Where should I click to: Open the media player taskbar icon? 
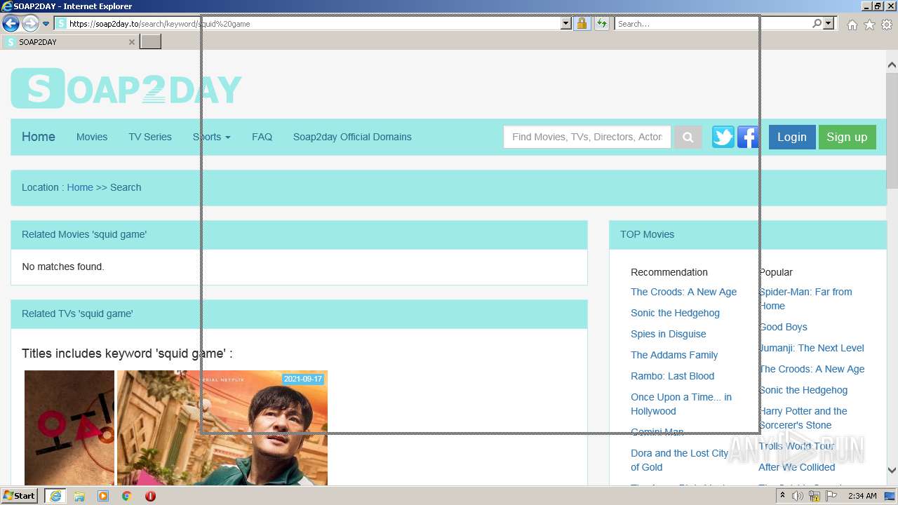click(x=103, y=496)
